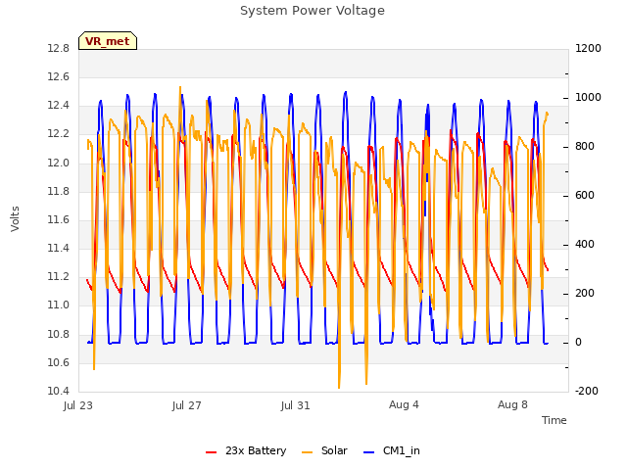Click the red 23x Battery legend swatch
This screenshot has height=470, width=627.
(212, 452)
